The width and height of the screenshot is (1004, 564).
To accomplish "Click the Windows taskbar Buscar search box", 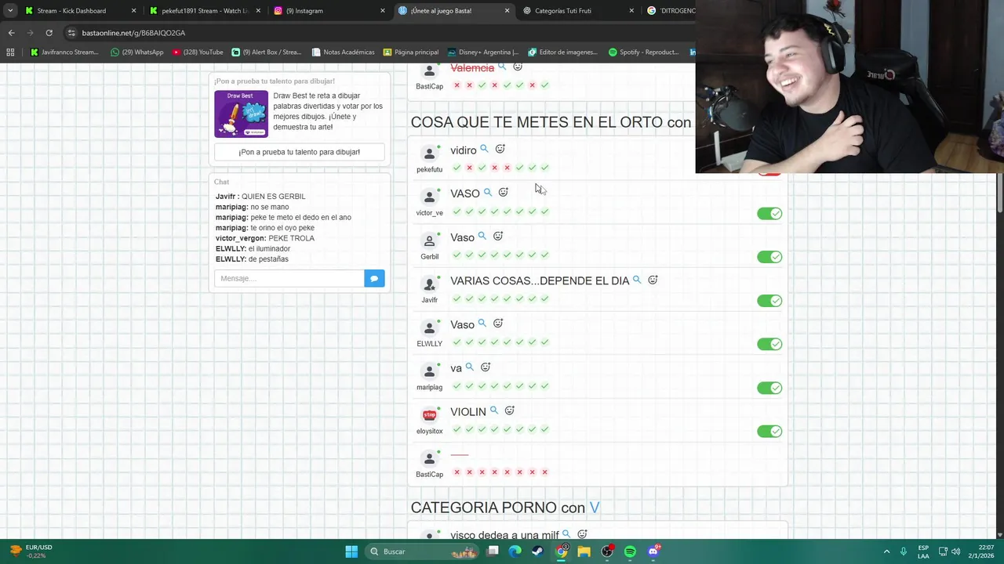I will (x=424, y=551).
